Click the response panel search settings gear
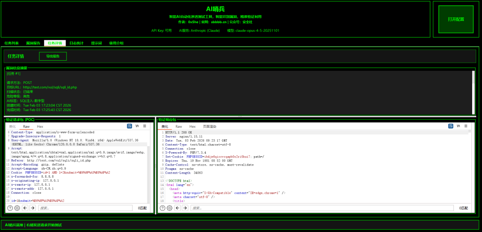Image resolution: width=482 pixels, height=232 pixels. (170, 208)
